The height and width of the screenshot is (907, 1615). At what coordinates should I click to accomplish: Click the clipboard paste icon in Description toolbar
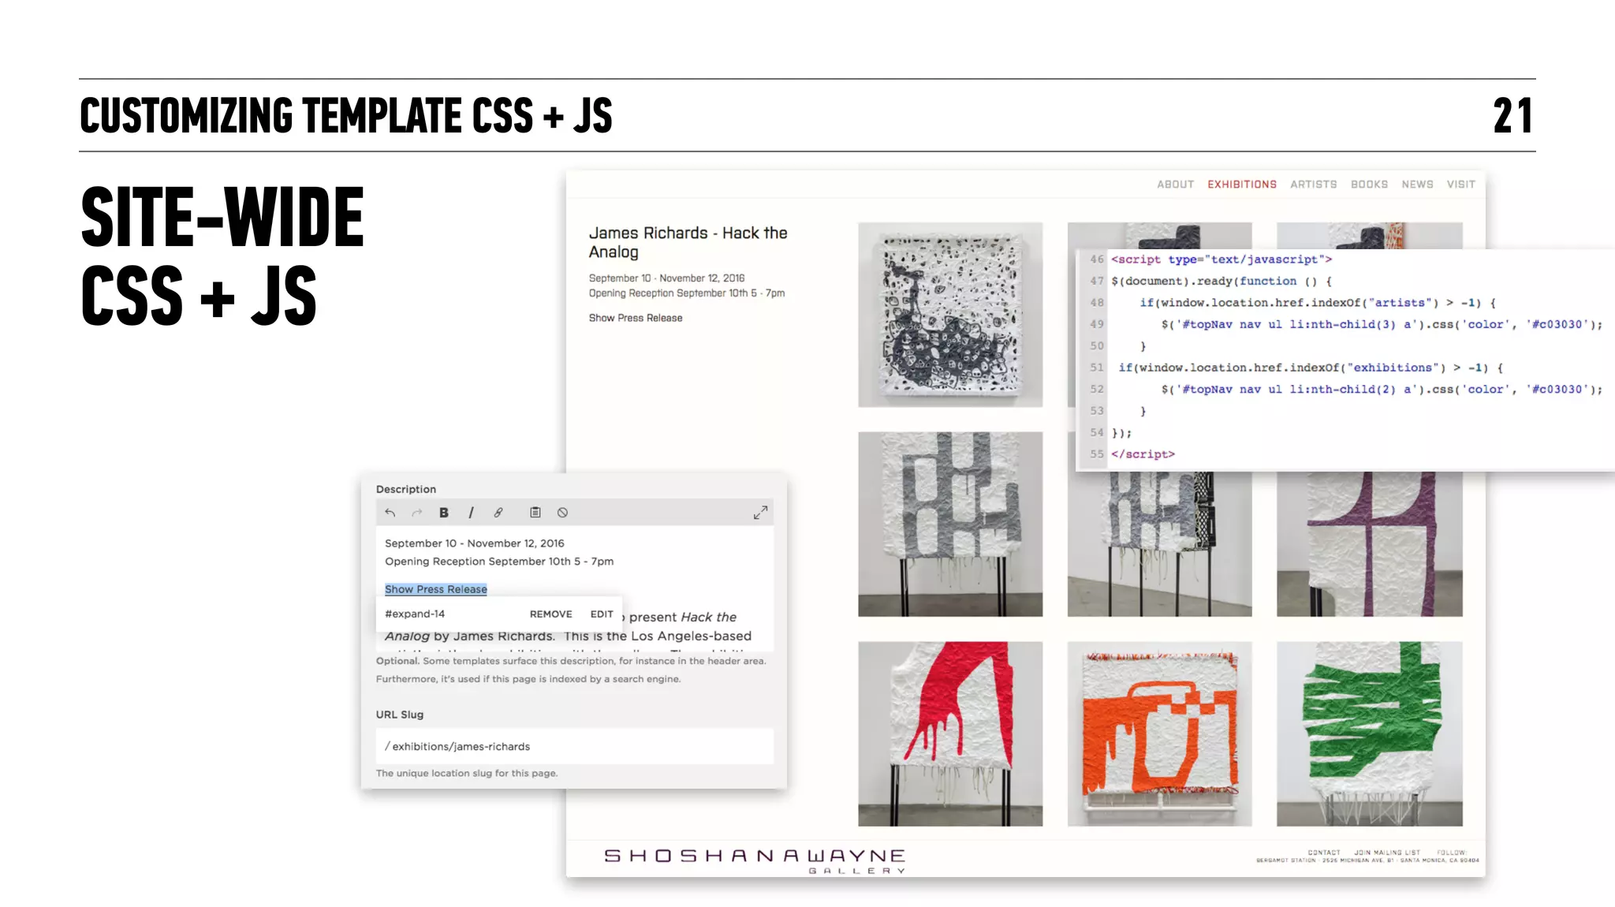point(535,513)
